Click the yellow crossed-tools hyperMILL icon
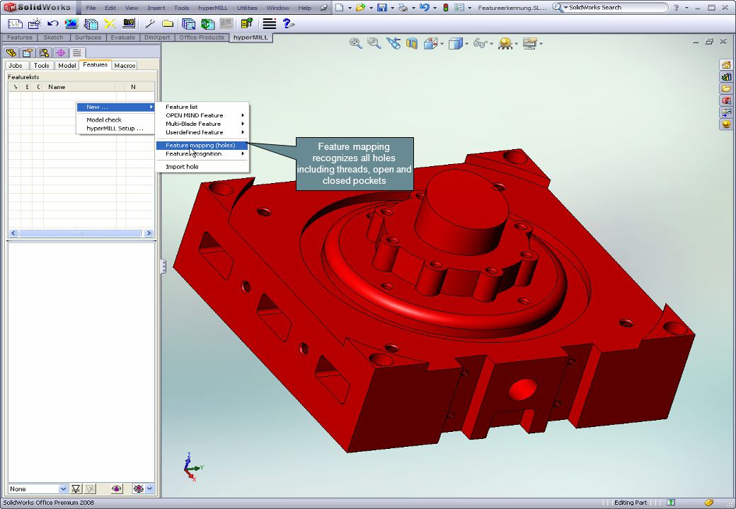 click(110, 23)
